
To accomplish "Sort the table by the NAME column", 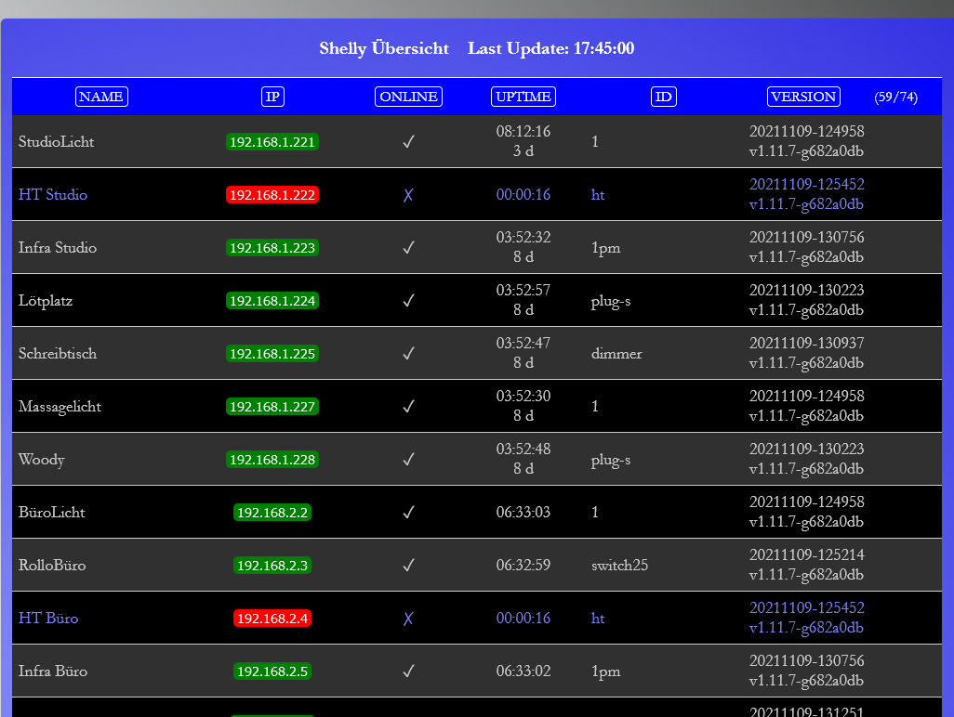I will [101, 97].
